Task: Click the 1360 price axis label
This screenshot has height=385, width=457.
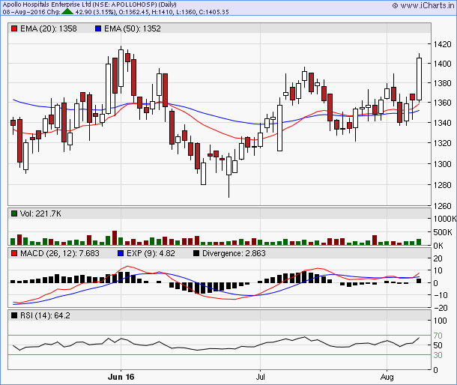Action: pos(443,103)
